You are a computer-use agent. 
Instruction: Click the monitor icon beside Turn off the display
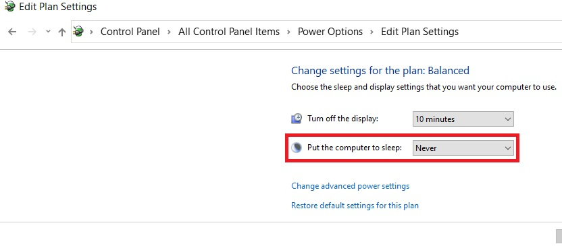click(x=297, y=119)
